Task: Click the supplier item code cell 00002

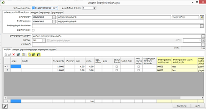Action: [164, 70]
